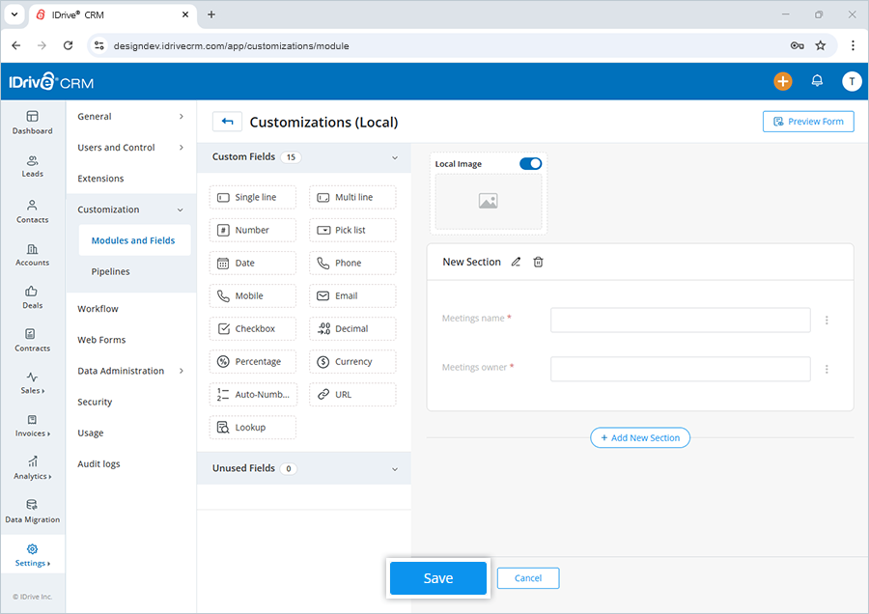
Task: Open the Workflow settings menu item
Action: coord(99,308)
